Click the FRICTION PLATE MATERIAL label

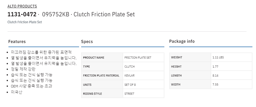[x=101, y=76]
